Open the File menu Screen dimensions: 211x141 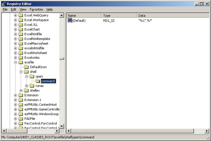coord(5,9)
